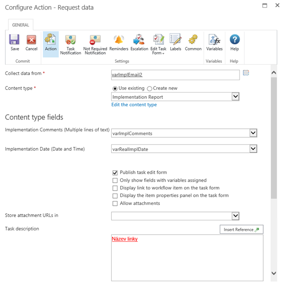This screenshot has height=286, width=283.
Task: Open Edit Task Form menu
Action: click(x=158, y=44)
